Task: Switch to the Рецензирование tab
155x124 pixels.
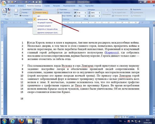Action: (x=69, y=6)
